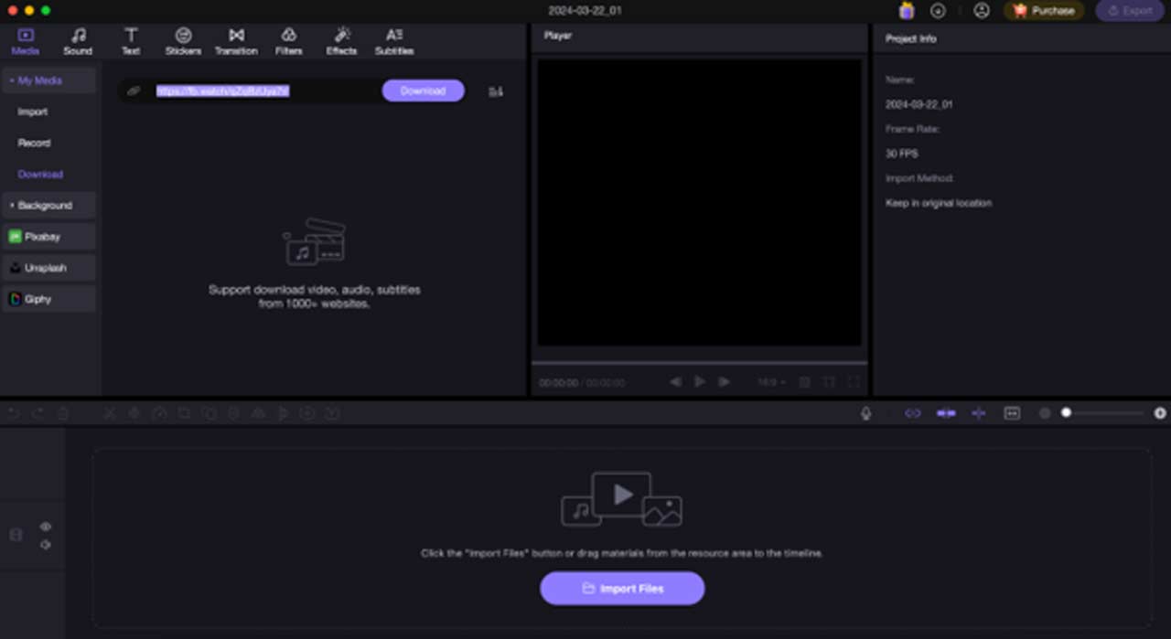1171x639 pixels.
Task: Mute the track with speaker icon
Action: click(x=46, y=545)
